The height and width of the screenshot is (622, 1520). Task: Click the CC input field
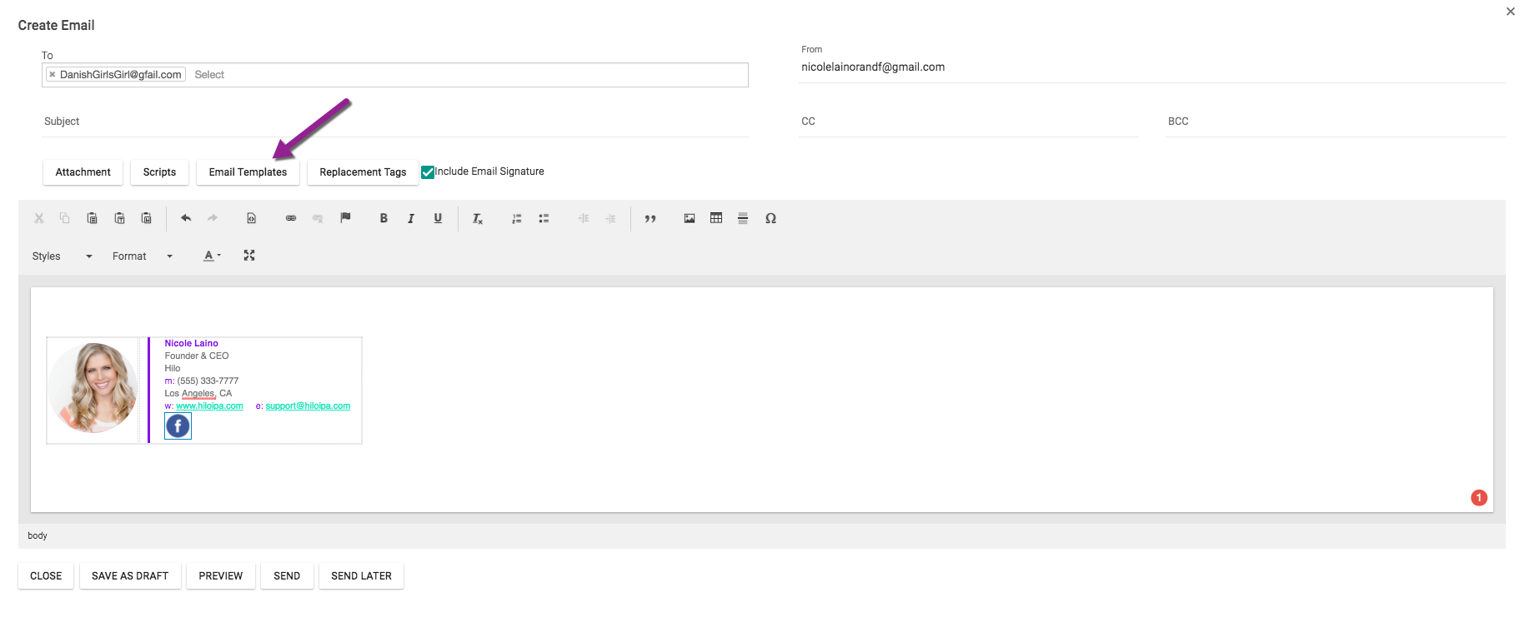pyautogui.click(x=969, y=122)
